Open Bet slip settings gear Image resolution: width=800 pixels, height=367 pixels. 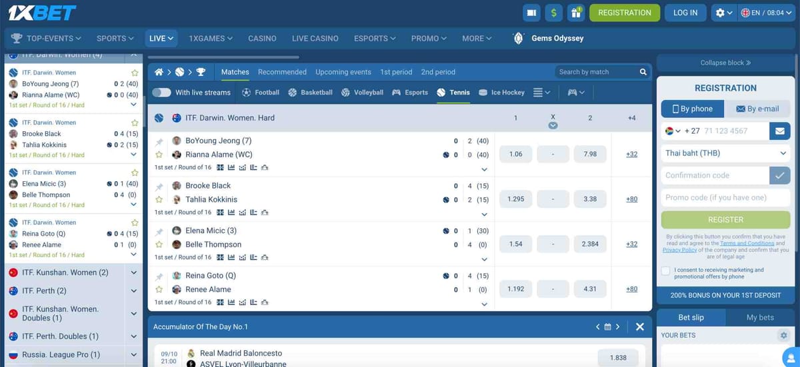click(783, 336)
